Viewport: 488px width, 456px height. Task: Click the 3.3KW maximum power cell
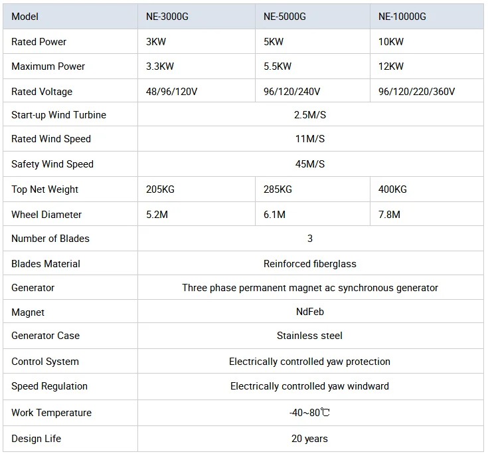coord(197,66)
